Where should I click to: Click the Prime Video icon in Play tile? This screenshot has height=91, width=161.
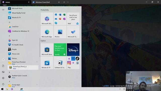click(73, 59)
